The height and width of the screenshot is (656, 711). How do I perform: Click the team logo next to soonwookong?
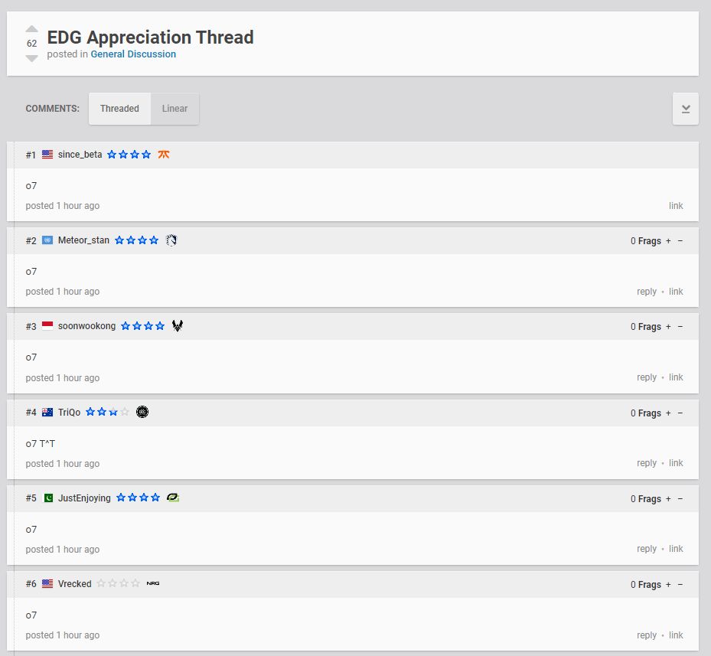tap(178, 325)
